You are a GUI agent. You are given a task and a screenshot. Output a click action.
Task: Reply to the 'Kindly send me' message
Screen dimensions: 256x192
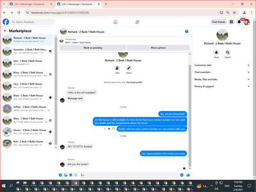pos(109,129)
